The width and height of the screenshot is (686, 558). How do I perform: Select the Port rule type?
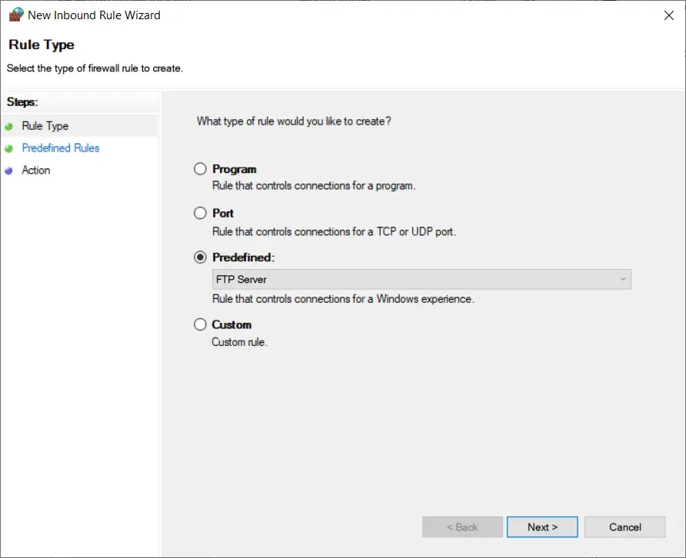point(200,213)
